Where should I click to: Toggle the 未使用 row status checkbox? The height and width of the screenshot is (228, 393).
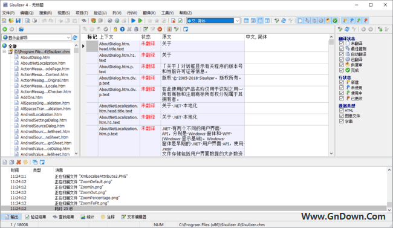point(342,88)
